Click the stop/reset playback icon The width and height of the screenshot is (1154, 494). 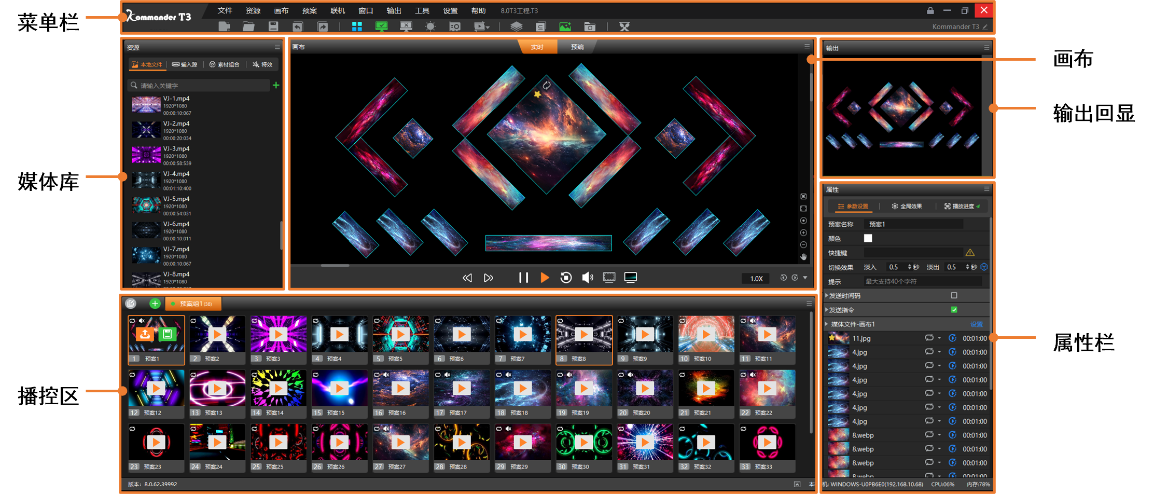tap(566, 278)
